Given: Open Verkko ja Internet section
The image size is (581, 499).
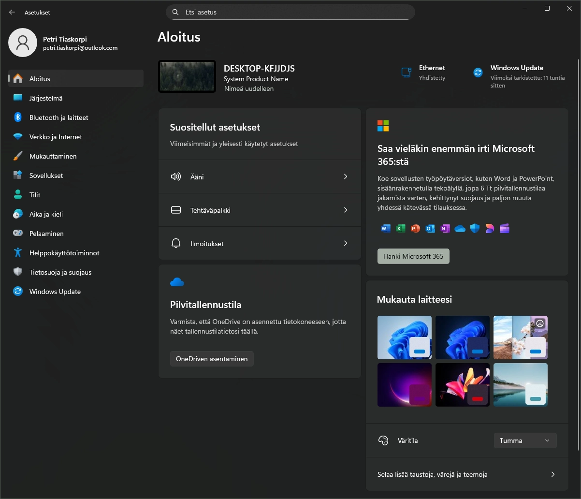Looking at the screenshot, I should click(56, 137).
